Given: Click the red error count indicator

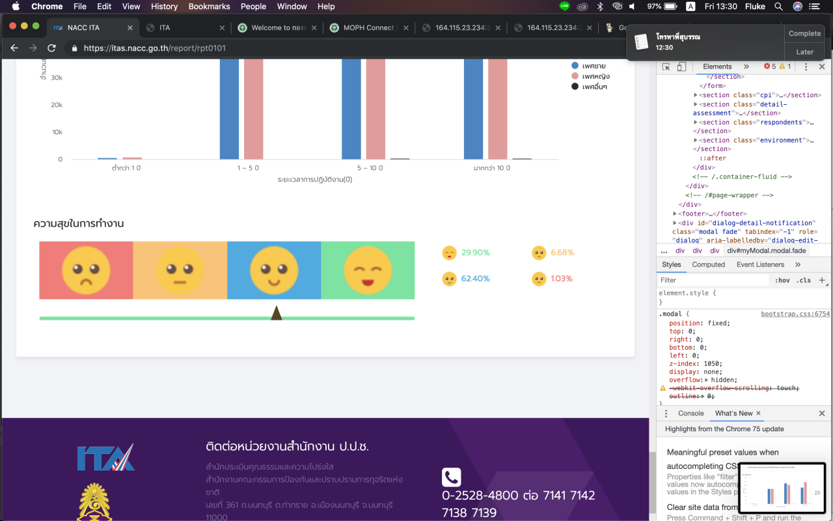Looking at the screenshot, I should (x=770, y=66).
